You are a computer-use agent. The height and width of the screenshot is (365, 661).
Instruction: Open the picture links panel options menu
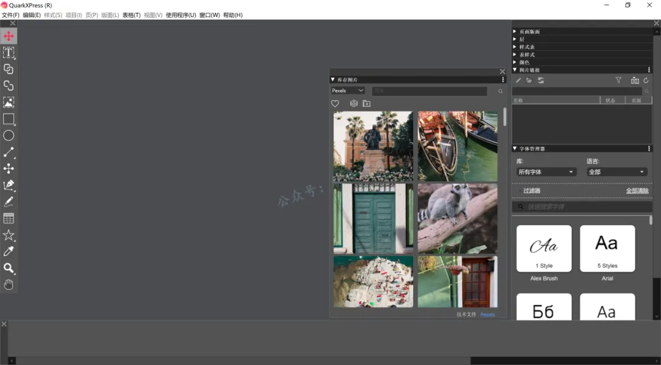tap(649, 70)
